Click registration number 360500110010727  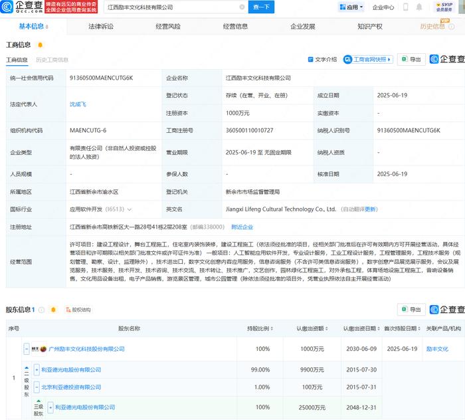249,130
